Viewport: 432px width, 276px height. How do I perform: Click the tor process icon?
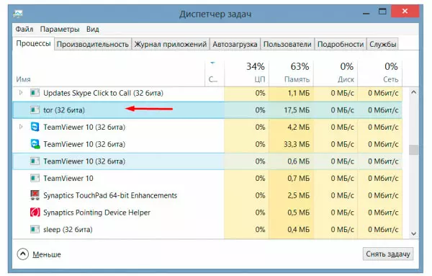(x=35, y=110)
